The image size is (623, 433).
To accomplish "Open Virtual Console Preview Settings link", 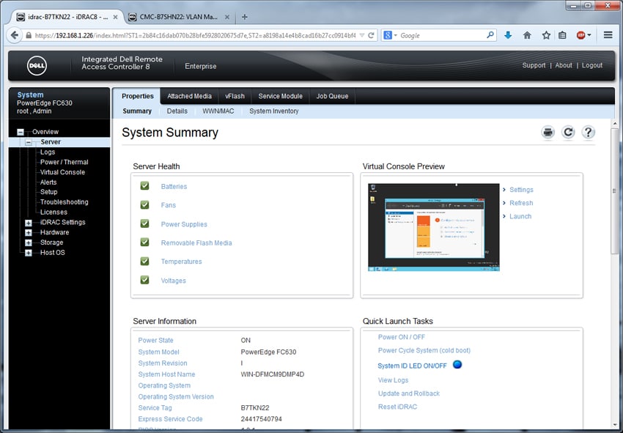I will (x=521, y=190).
